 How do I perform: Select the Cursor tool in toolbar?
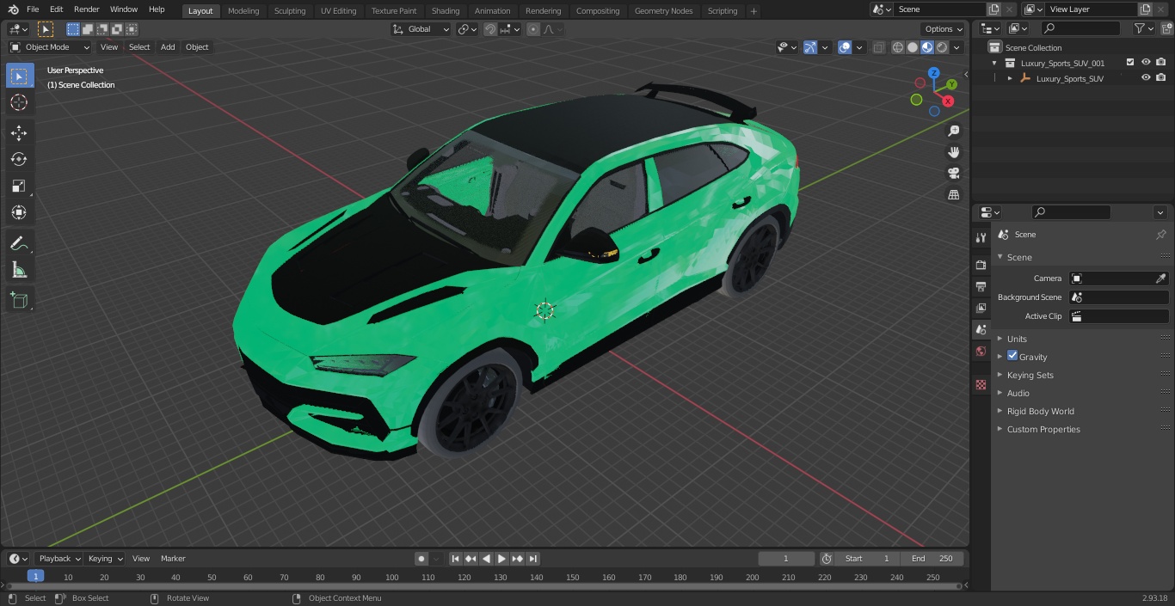(x=19, y=102)
